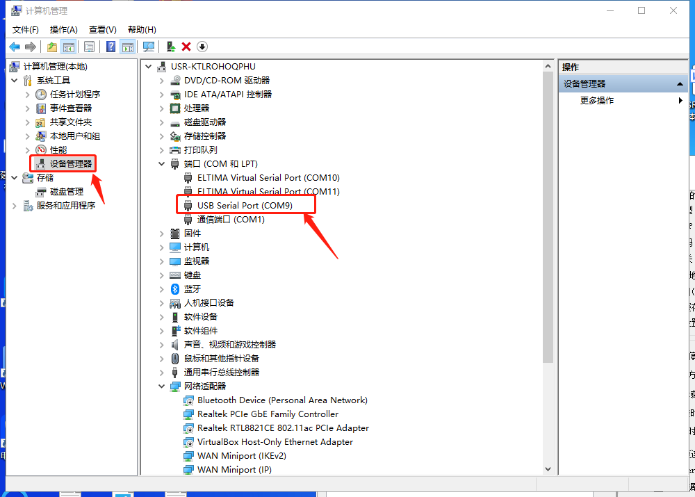This screenshot has width=695, height=497.
Task: Click the Update driver toolbar icon
Action: (171, 47)
